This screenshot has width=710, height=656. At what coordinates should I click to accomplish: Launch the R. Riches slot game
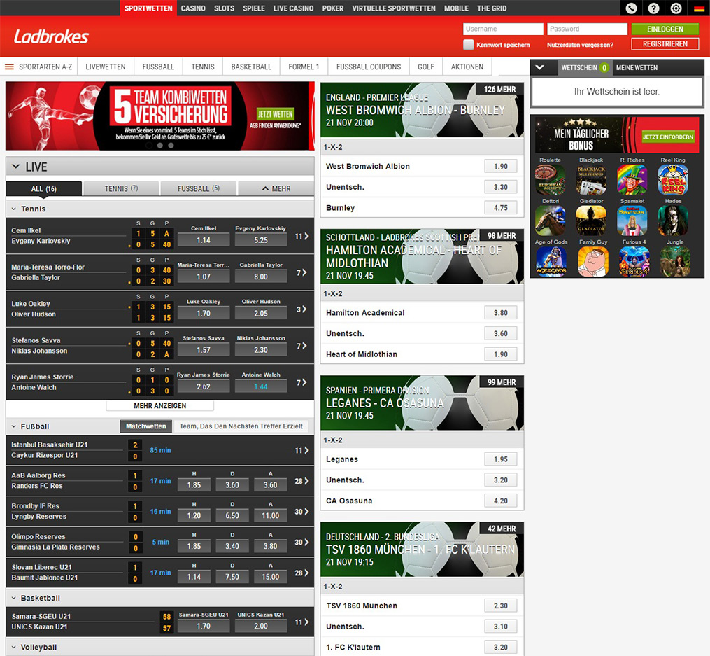[632, 179]
